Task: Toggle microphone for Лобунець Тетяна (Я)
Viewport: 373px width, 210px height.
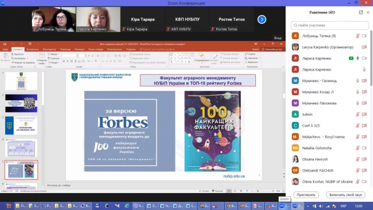Action: click(357, 36)
